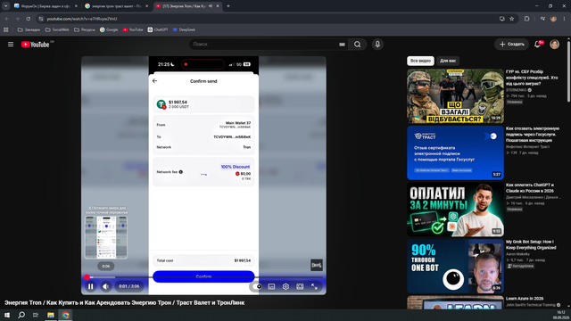Open the Google bookmark

coord(109,29)
